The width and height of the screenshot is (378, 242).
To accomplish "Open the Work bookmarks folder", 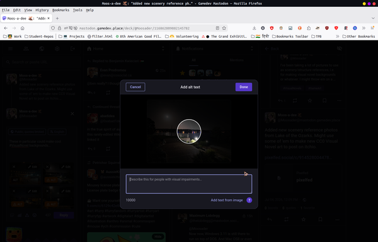I will (x=13, y=37).
